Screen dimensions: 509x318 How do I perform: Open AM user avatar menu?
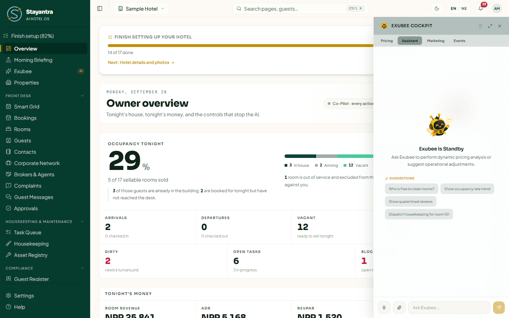point(497,8)
